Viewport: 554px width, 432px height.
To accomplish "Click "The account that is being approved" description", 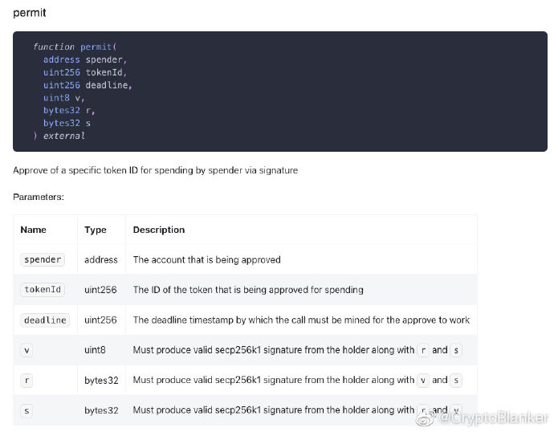I will (206, 259).
